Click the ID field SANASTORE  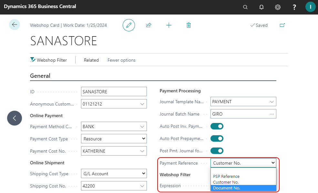[114, 92]
